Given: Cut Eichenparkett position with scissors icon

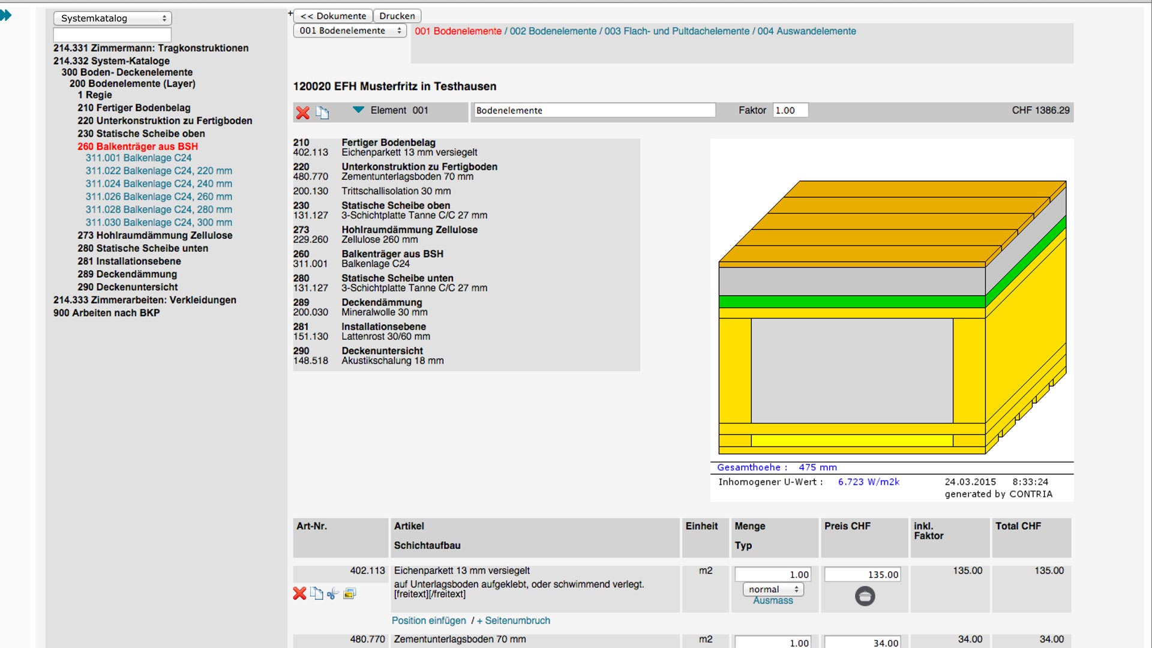Looking at the screenshot, I should click(332, 593).
